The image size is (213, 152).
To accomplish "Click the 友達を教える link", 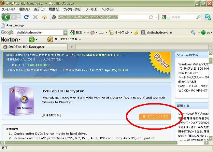I will tap(51, 115).
